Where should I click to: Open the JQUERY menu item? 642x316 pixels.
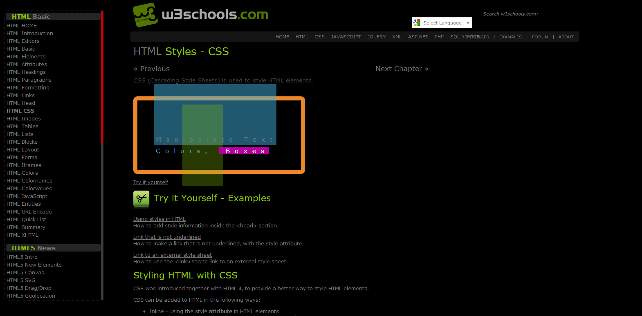[x=376, y=37]
